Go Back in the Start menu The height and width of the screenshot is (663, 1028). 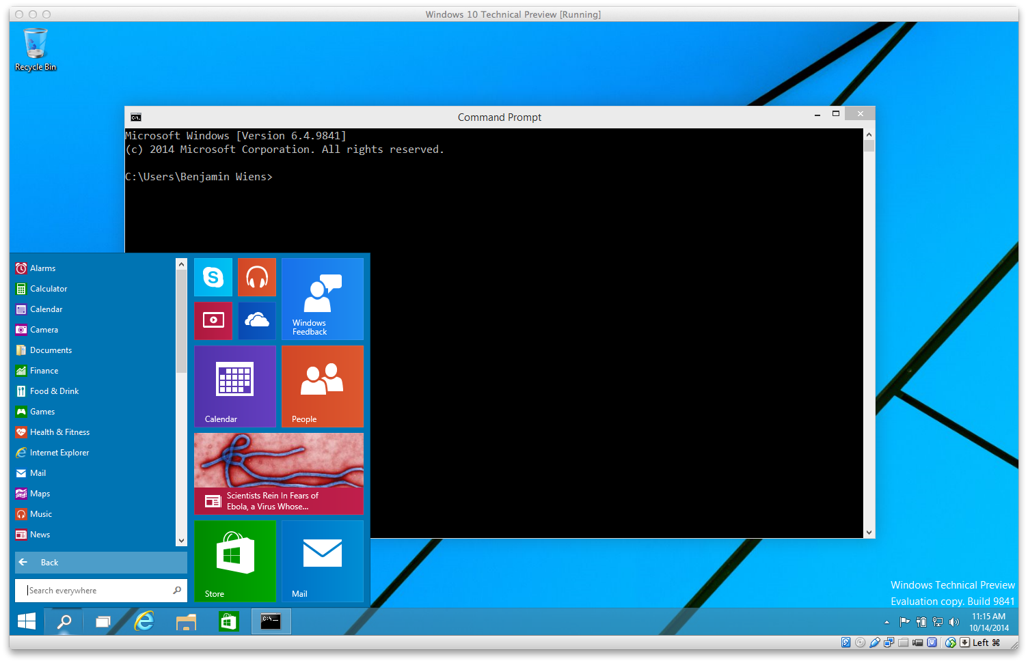(100, 563)
